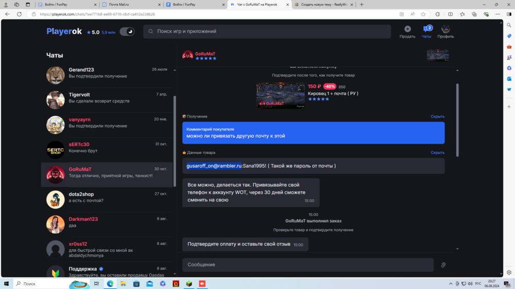
Task: Click the volume icon in tray
Action: [470, 284]
